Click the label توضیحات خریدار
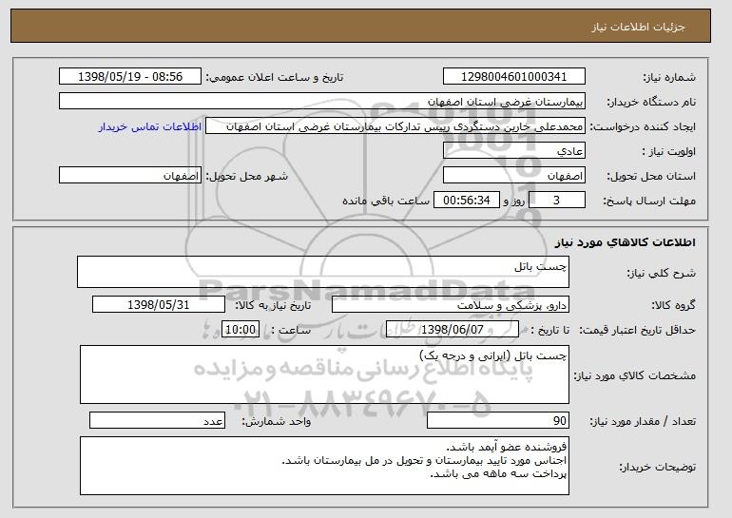Screen dimensions: 732x518 coord(657,467)
